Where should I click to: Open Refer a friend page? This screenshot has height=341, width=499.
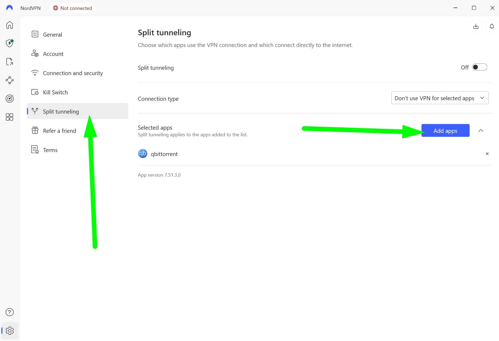78,131
